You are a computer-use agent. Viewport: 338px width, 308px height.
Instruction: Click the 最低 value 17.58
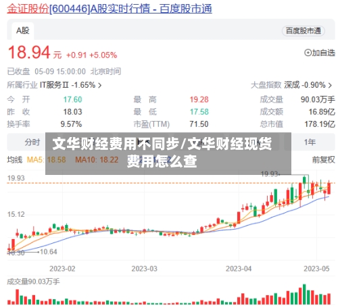[x=199, y=112]
